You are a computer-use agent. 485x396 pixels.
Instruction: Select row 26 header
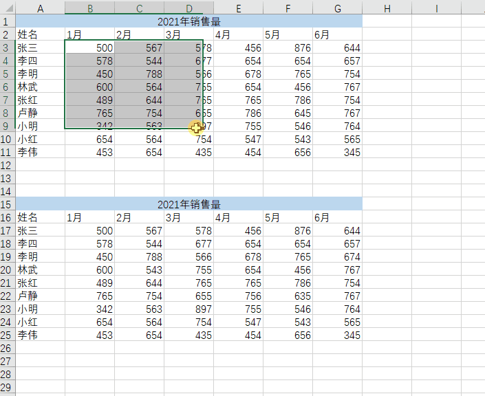tap(8, 348)
